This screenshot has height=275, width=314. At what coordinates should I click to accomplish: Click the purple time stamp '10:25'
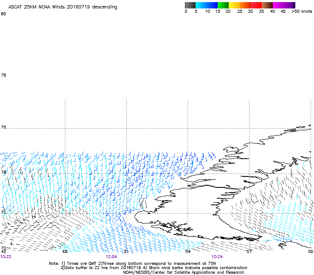pyautogui.click(x=6, y=257)
